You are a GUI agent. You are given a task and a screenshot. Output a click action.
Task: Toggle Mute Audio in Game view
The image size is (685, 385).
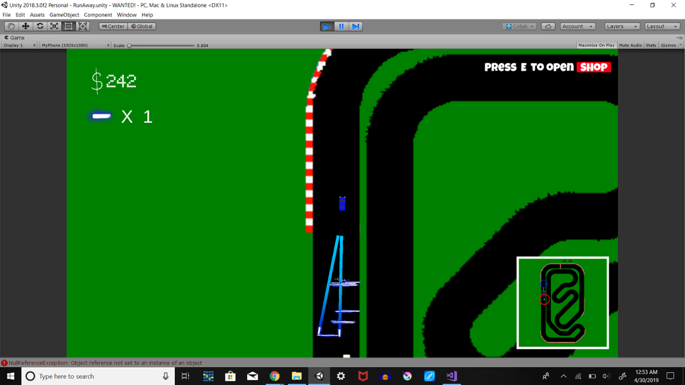click(630, 45)
